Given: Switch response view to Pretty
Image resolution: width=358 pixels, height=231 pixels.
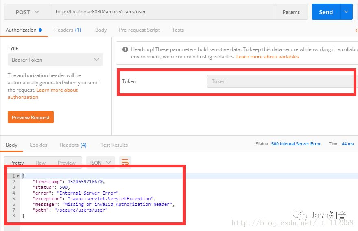Looking at the screenshot, I should [17, 163].
